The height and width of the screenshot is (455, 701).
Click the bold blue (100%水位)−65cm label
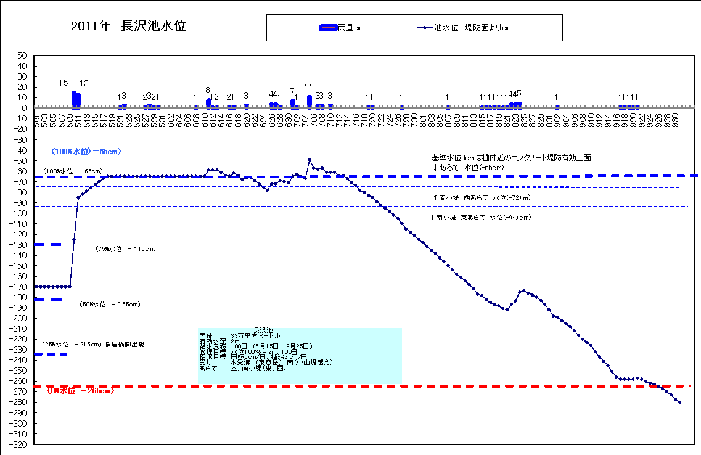(86, 152)
